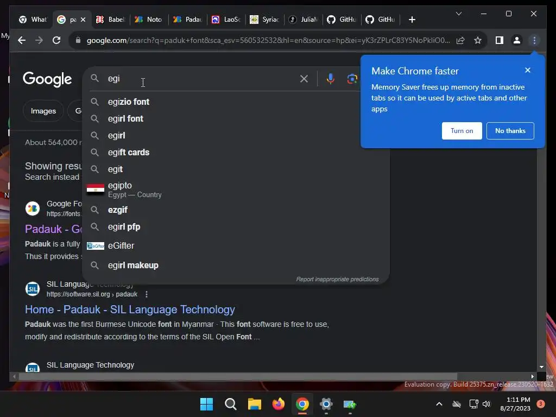View site information lock icon

coord(78,40)
